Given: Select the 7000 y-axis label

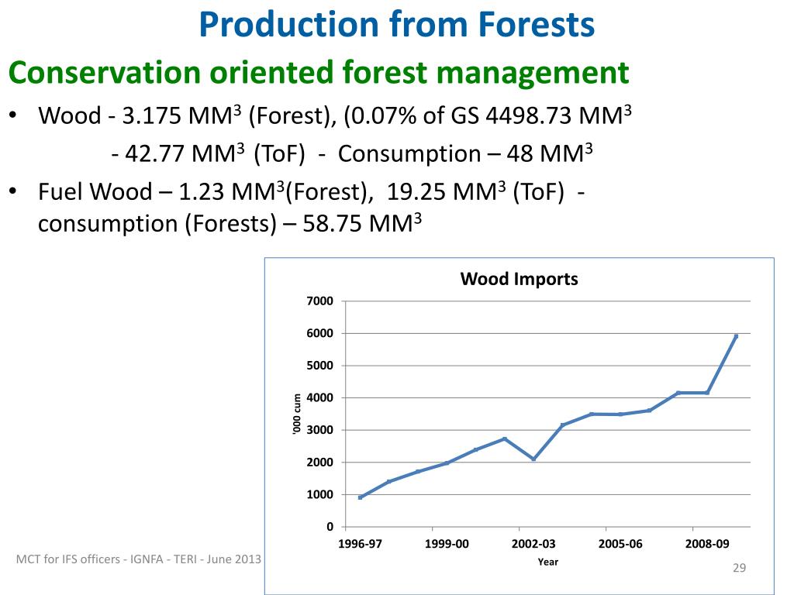Looking at the screenshot, I should (x=320, y=301).
